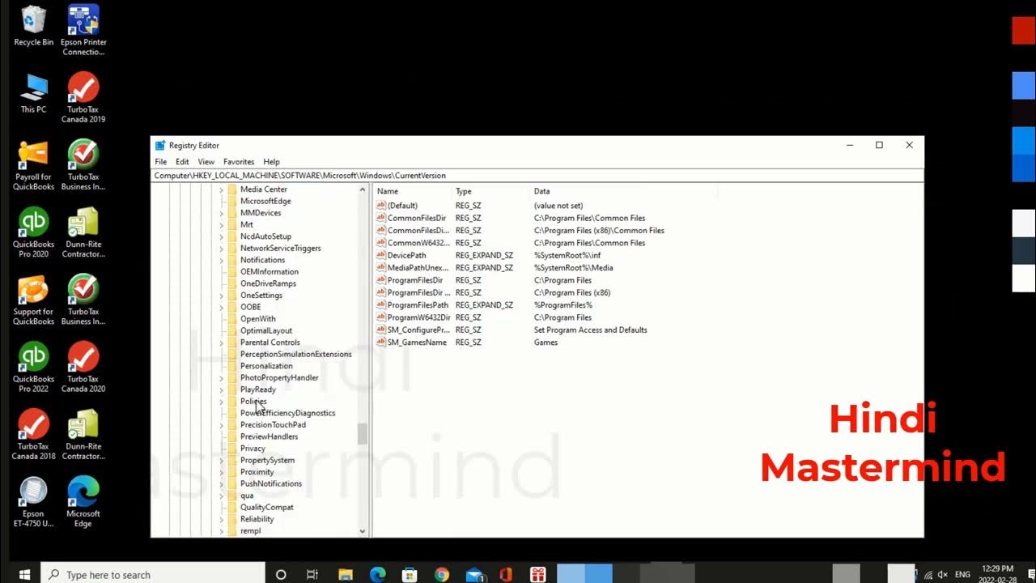Open Google Chrome from the taskbar
This screenshot has height=583, width=1036.
[x=442, y=574]
